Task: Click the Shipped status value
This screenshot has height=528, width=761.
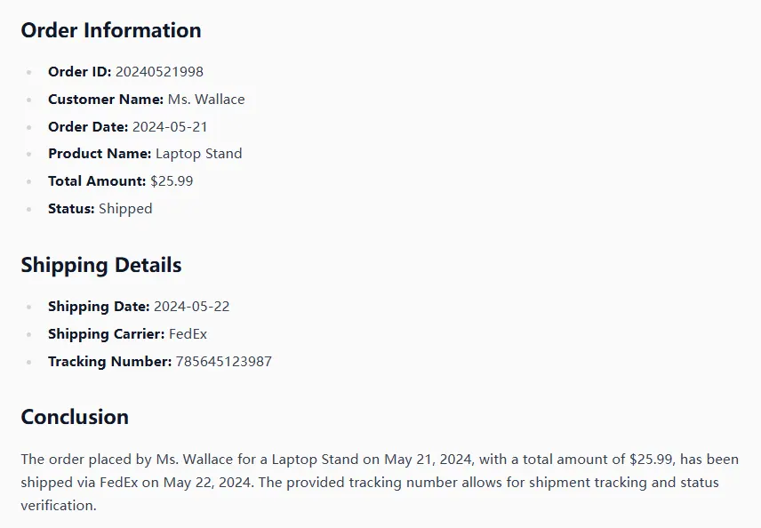Action: tap(125, 209)
